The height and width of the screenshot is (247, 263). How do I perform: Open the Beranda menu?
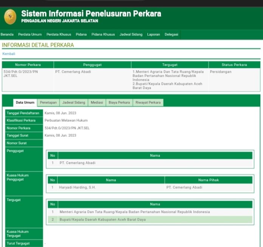[x=7, y=34]
